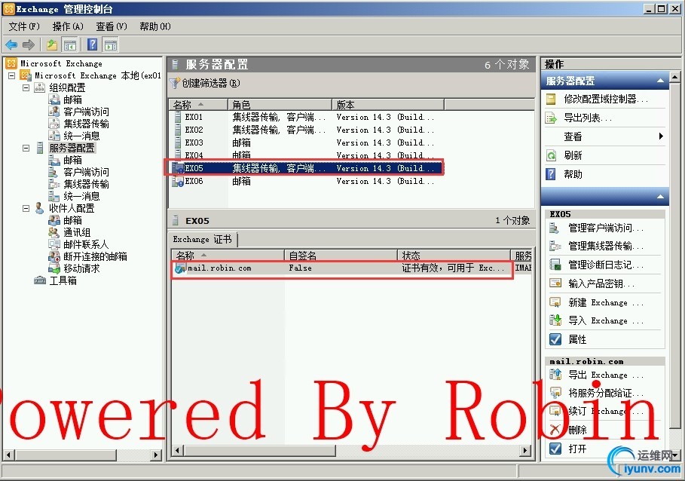Select 统一消息 under 组织配置
This screenshot has height=481, width=685.
tap(81, 136)
